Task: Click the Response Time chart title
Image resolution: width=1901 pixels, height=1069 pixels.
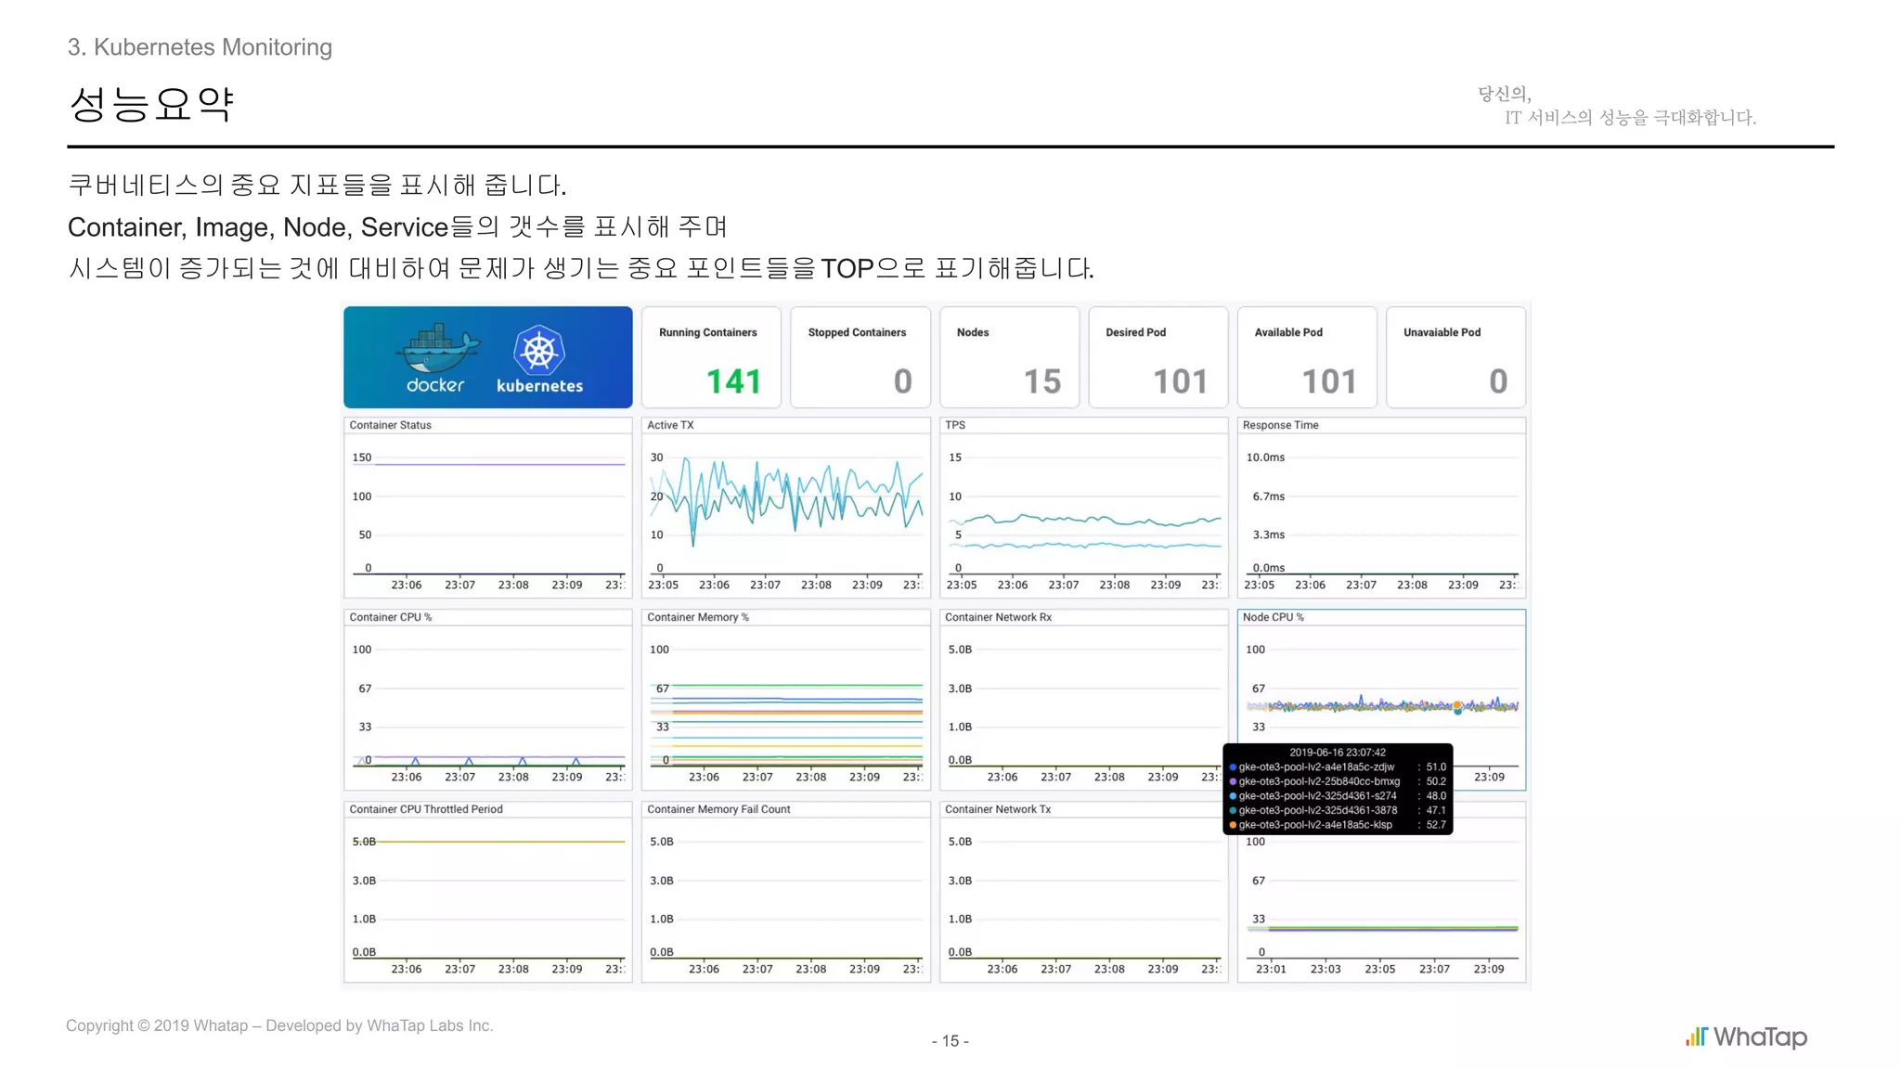Action: (1280, 425)
